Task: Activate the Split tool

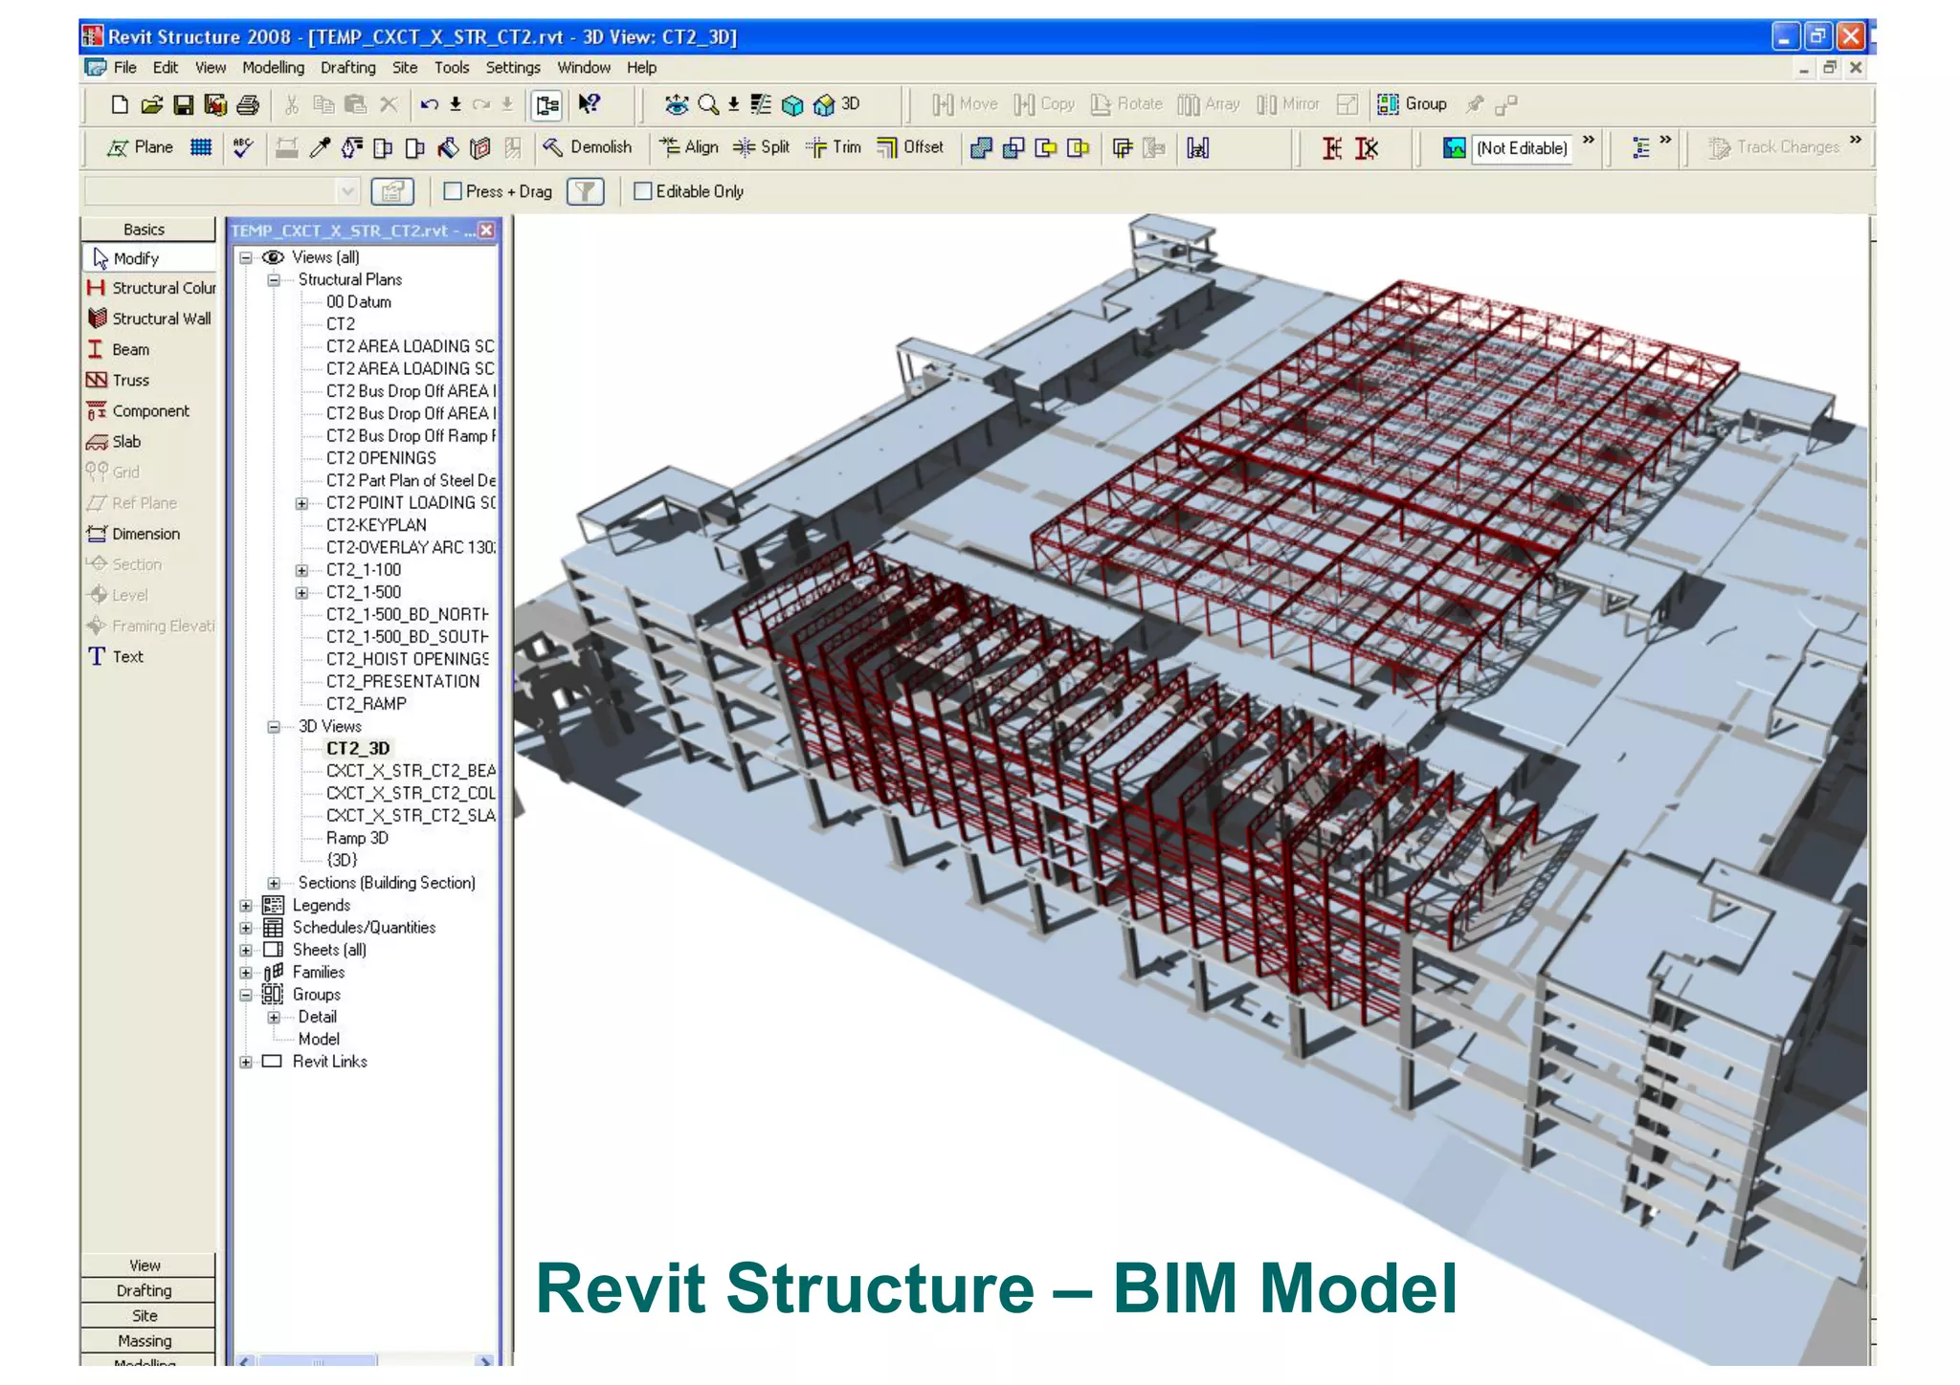Action: tap(762, 147)
